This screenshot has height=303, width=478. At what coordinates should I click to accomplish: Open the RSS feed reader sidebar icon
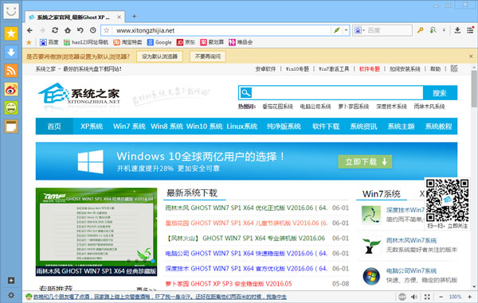(11, 71)
